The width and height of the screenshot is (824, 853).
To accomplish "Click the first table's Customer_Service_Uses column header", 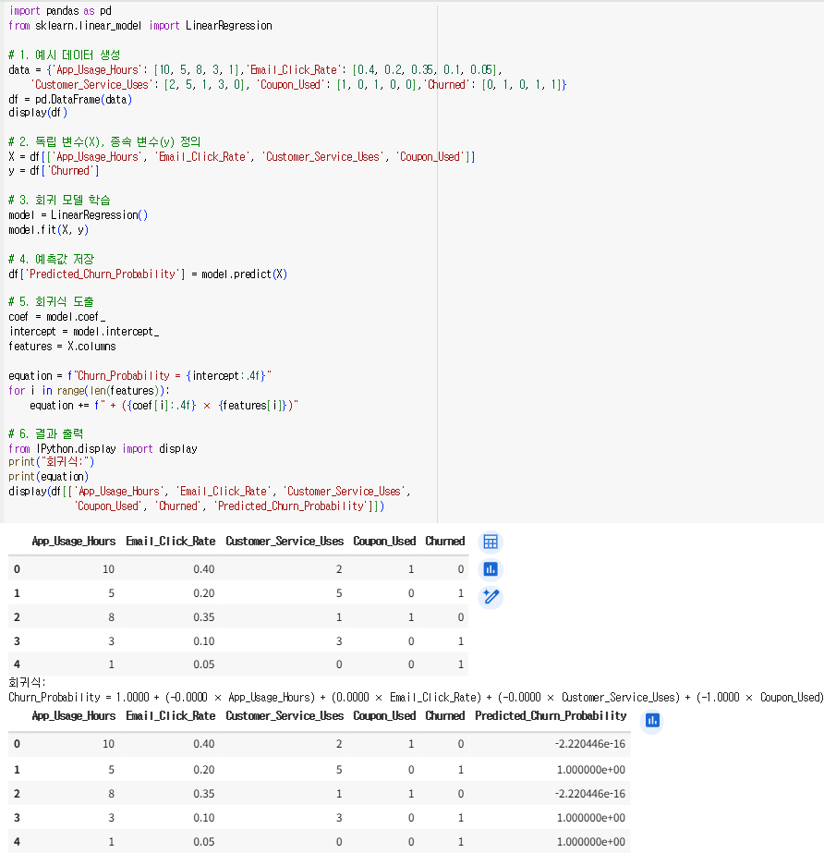I will point(285,541).
